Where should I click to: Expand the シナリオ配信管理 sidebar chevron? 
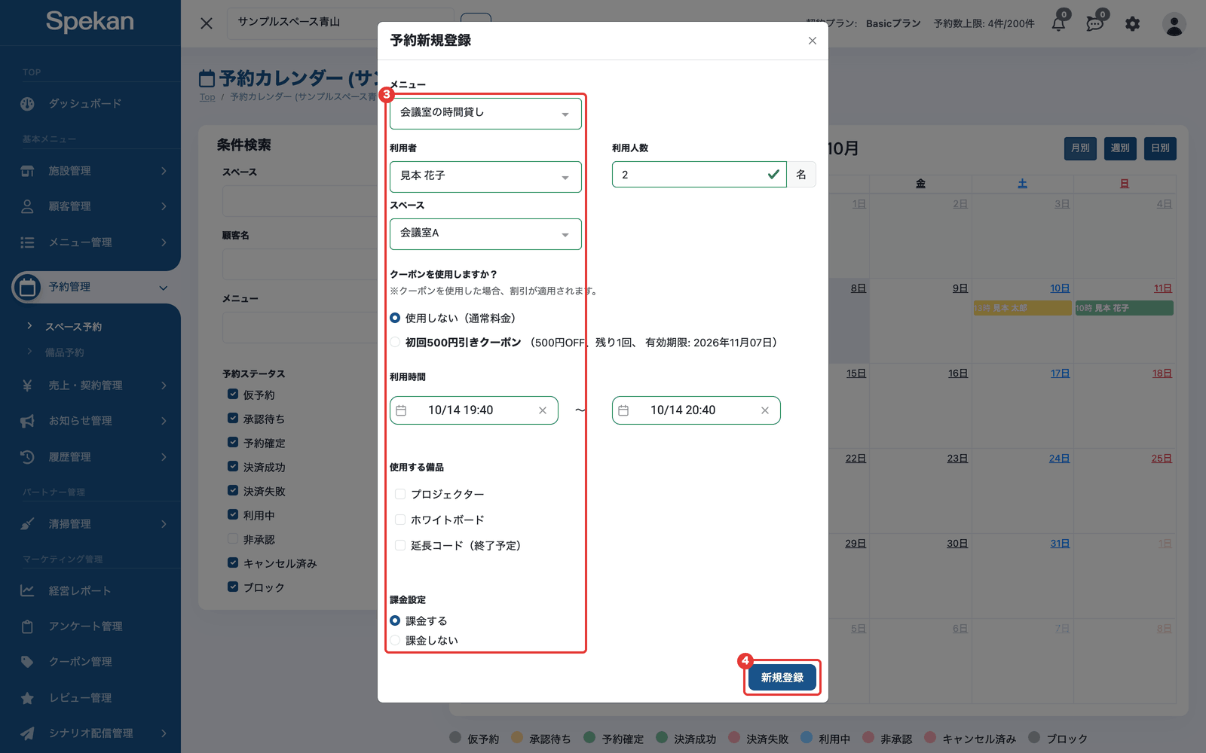tap(164, 733)
